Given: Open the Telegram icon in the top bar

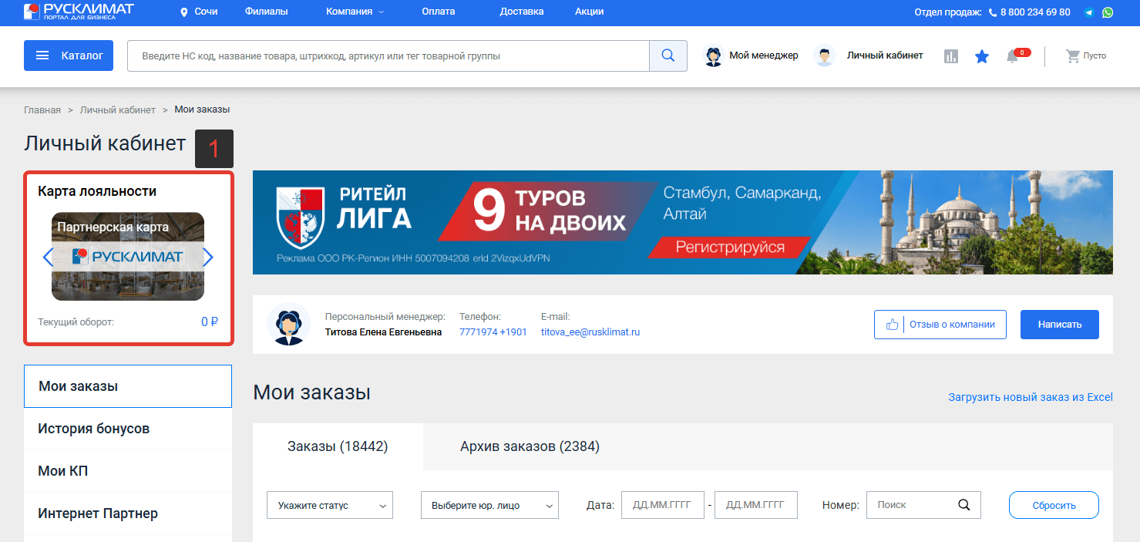Looking at the screenshot, I should point(1089,12).
